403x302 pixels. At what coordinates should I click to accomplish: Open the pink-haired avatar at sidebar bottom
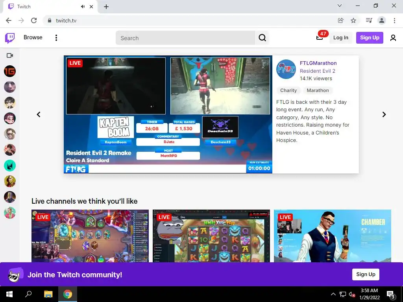pos(10,213)
